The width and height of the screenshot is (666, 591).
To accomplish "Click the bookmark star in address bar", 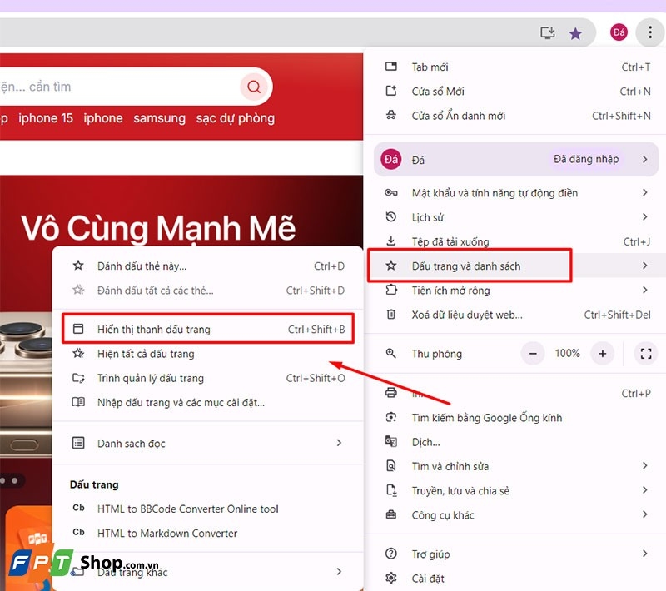I will pyautogui.click(x=575, y=33).
